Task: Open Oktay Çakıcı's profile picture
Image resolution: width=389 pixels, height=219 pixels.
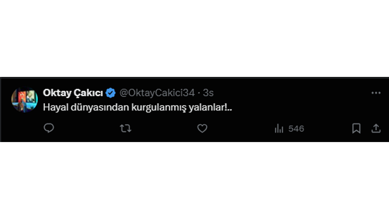Action: coord(25,99)
